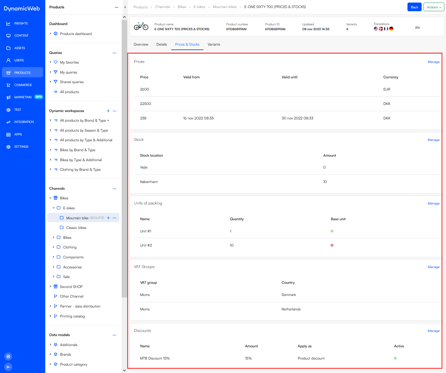Open Data models three-dot menu
This screenshot has height=373, width=446.
pyautogui.click(x=114, y=335)
